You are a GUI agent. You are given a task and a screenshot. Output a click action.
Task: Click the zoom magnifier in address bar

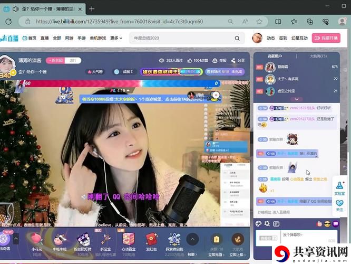point(230,22)
